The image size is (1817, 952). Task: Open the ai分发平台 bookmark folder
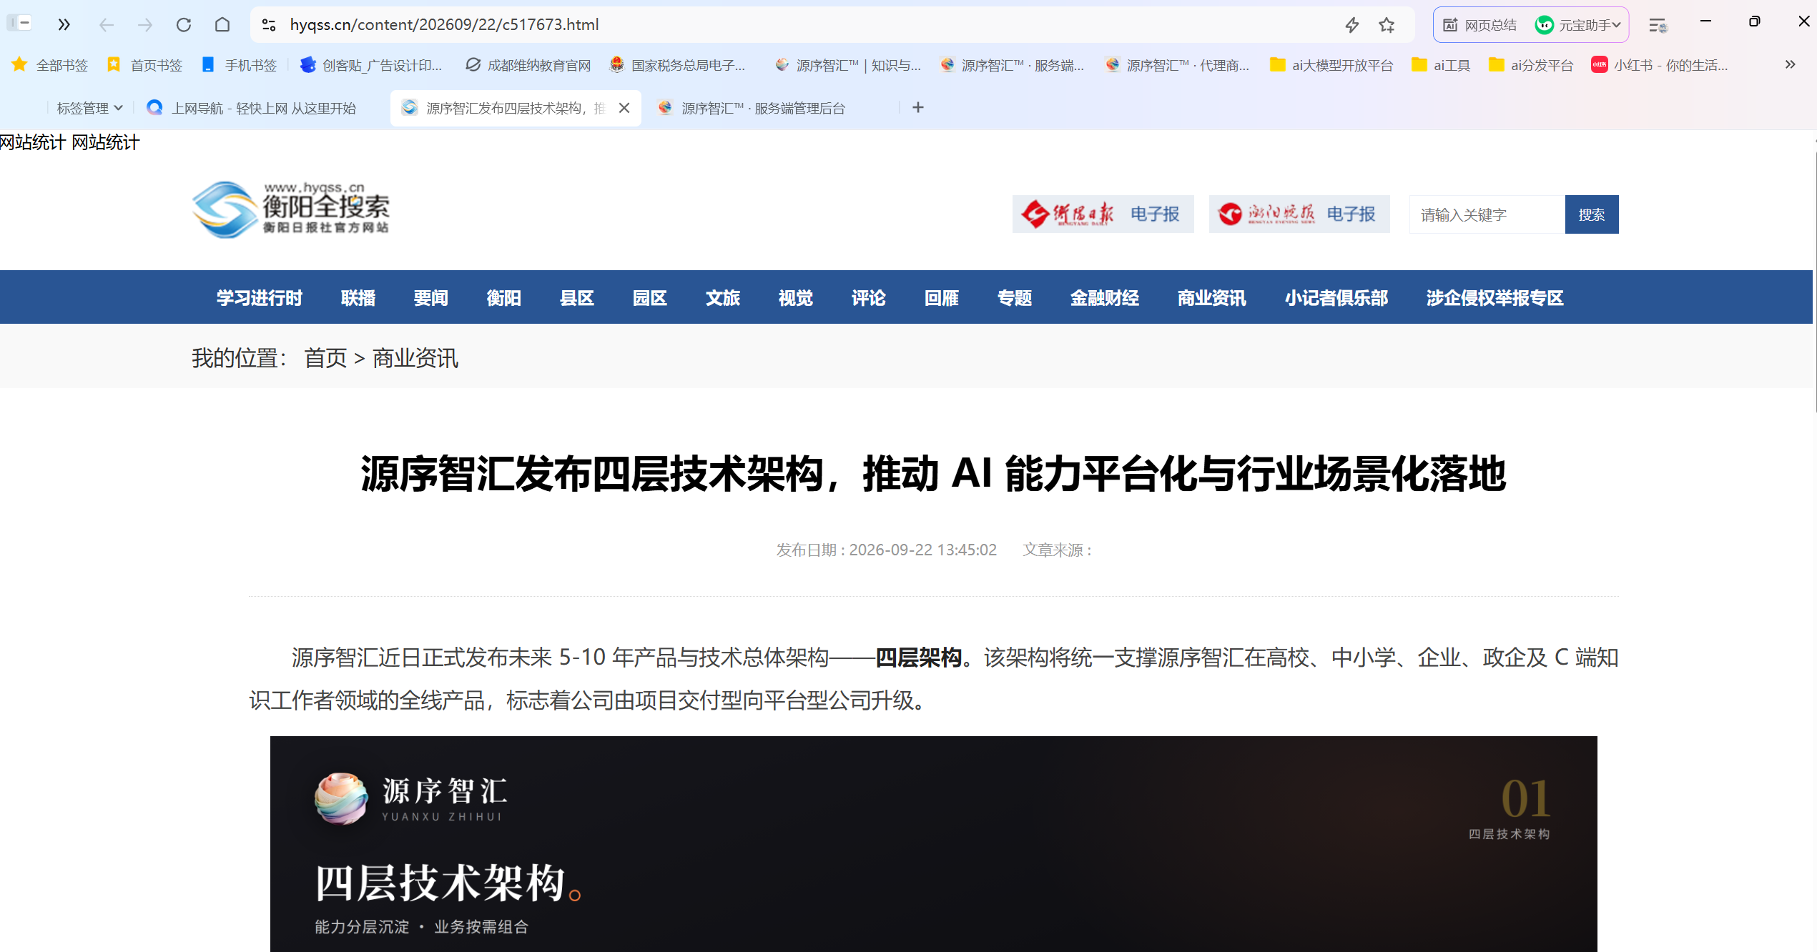point(1531,65)
